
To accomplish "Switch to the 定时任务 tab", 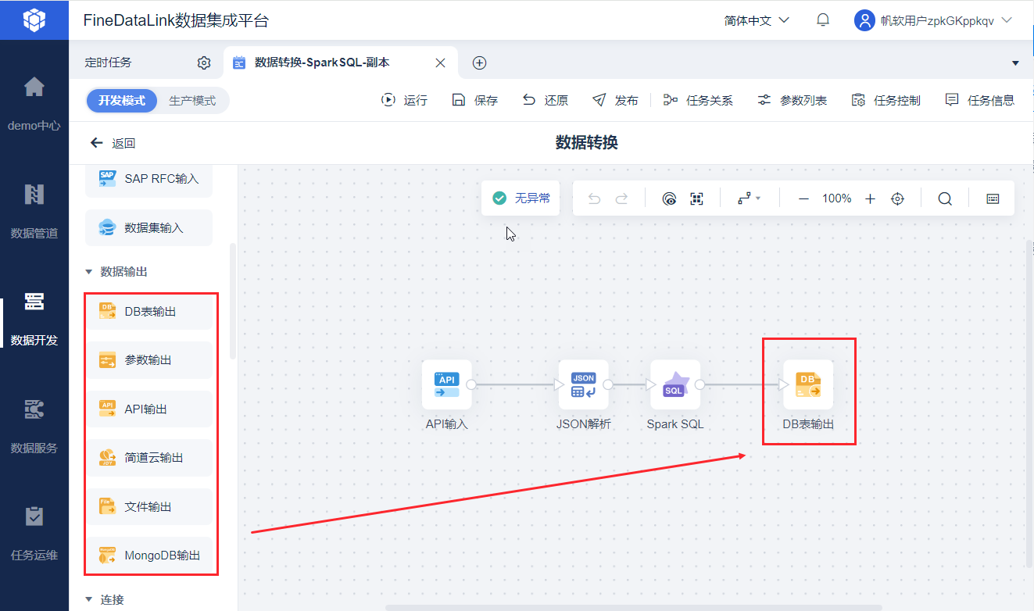I will tap(109, 63).
